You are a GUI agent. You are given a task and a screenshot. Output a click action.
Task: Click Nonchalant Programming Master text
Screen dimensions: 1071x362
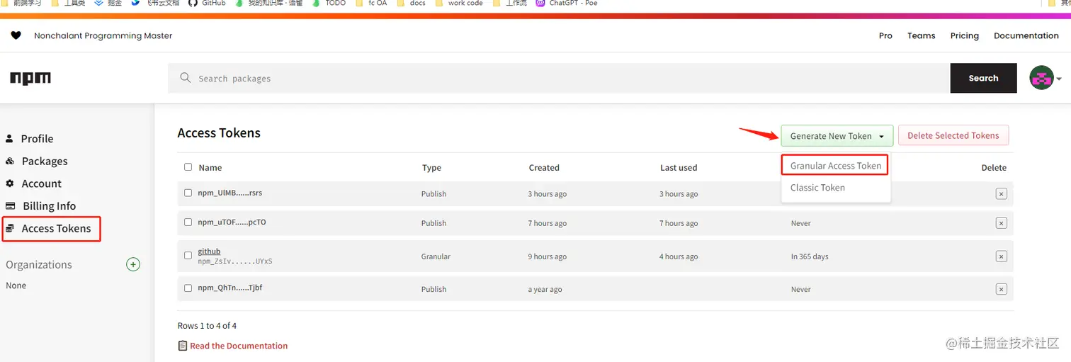(103, 35)
